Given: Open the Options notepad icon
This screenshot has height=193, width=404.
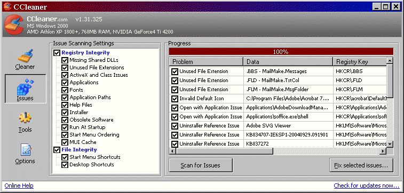Looking at the screenshot, I should 25,150.
